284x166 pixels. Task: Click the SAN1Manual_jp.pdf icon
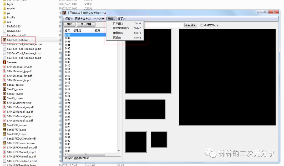[4, 71]
